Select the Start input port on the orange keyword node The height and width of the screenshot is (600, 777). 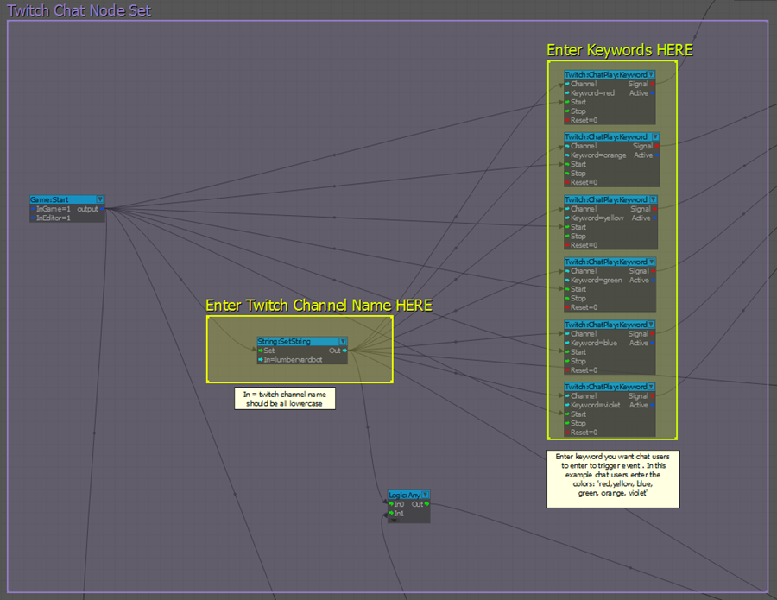[567, 164]
